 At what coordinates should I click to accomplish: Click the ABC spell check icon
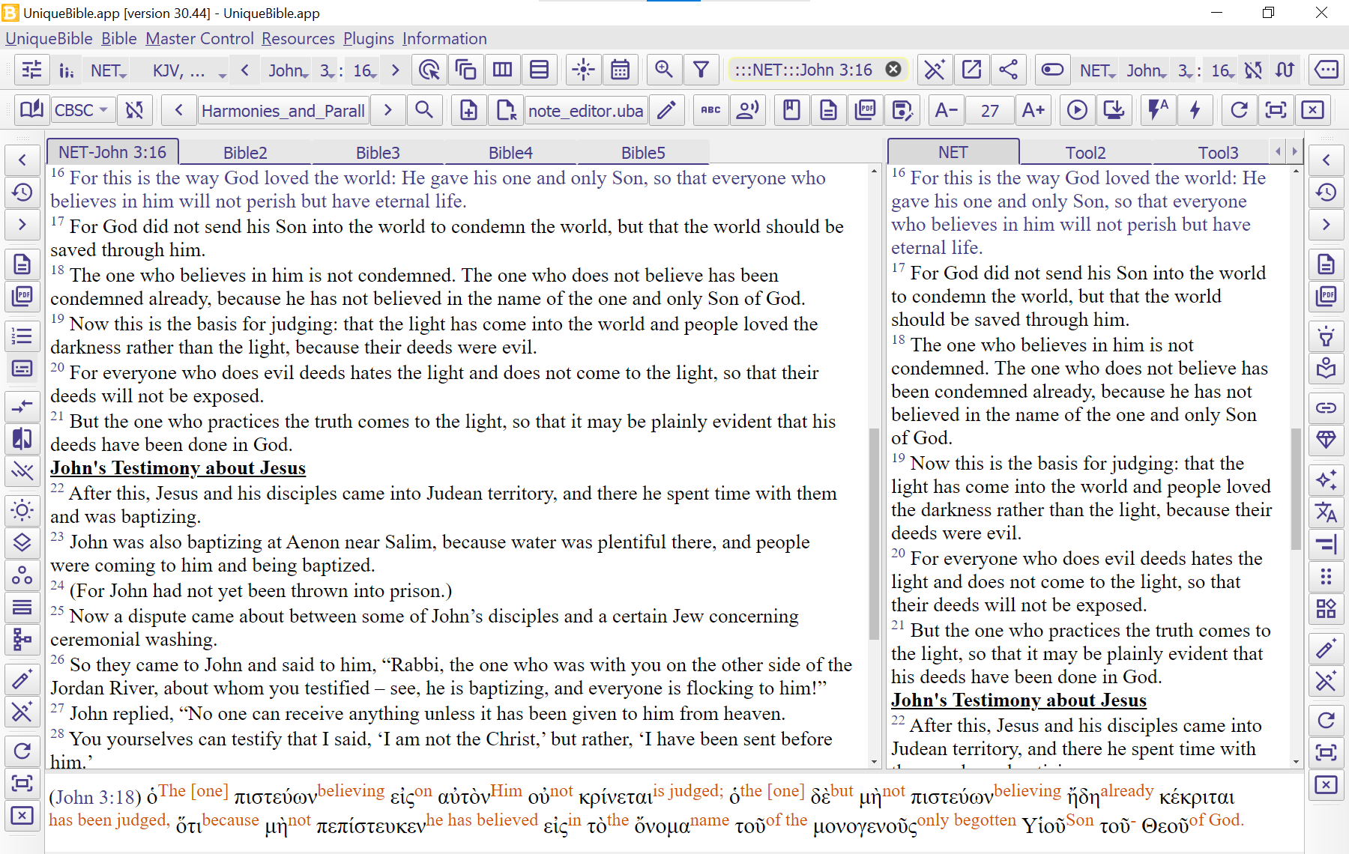tap(710, 110)
